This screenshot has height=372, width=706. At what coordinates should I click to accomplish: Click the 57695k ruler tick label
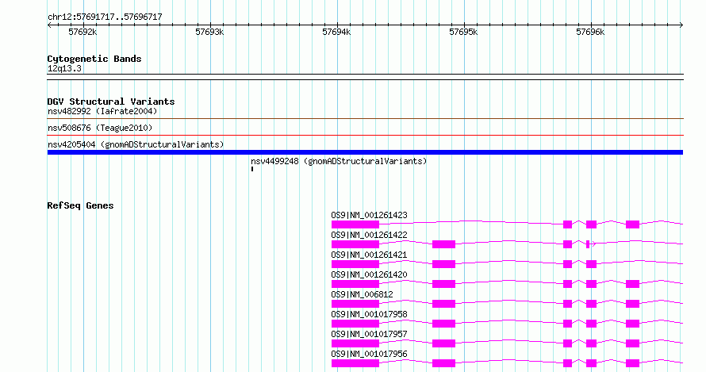pos(463,32)
